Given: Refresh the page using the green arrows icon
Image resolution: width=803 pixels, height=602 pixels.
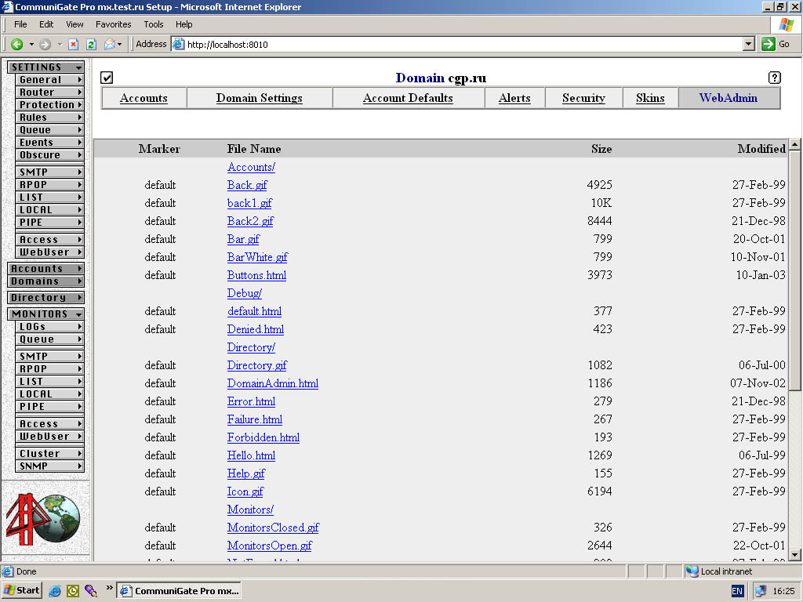Looking at the screenshot, I should (x=91, y=45).
